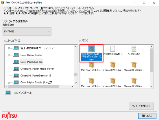Click the AUMIDs.txt file name
The width and height of the screenshot is (159, 120).
click(134, 54)
